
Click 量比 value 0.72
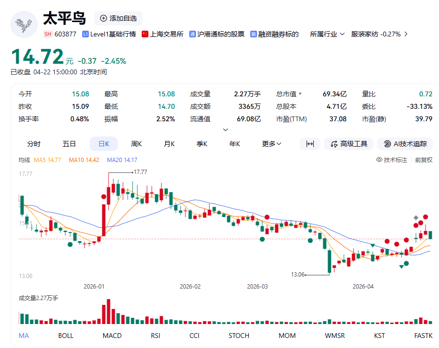pos(426,94)
